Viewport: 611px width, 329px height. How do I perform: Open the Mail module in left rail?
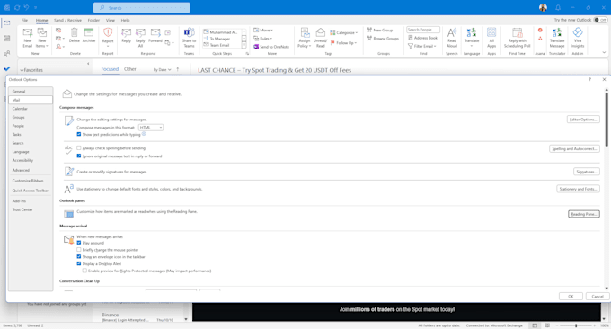(7, 23)
